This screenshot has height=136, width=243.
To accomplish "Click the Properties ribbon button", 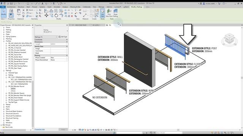I will pos(11,15).
